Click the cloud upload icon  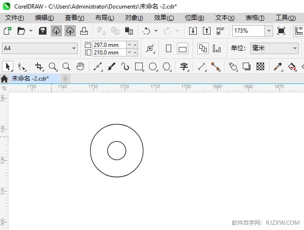[70, 31]
